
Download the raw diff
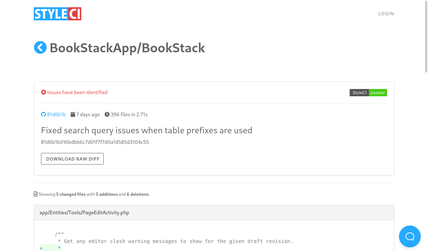coord(72,159)
